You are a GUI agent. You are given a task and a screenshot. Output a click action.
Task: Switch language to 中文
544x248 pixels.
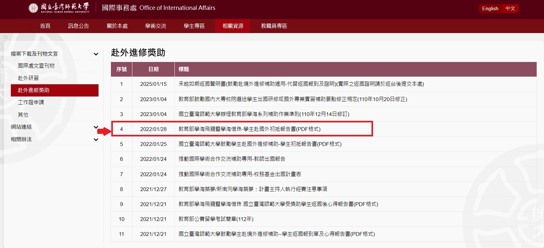(510, 9)
